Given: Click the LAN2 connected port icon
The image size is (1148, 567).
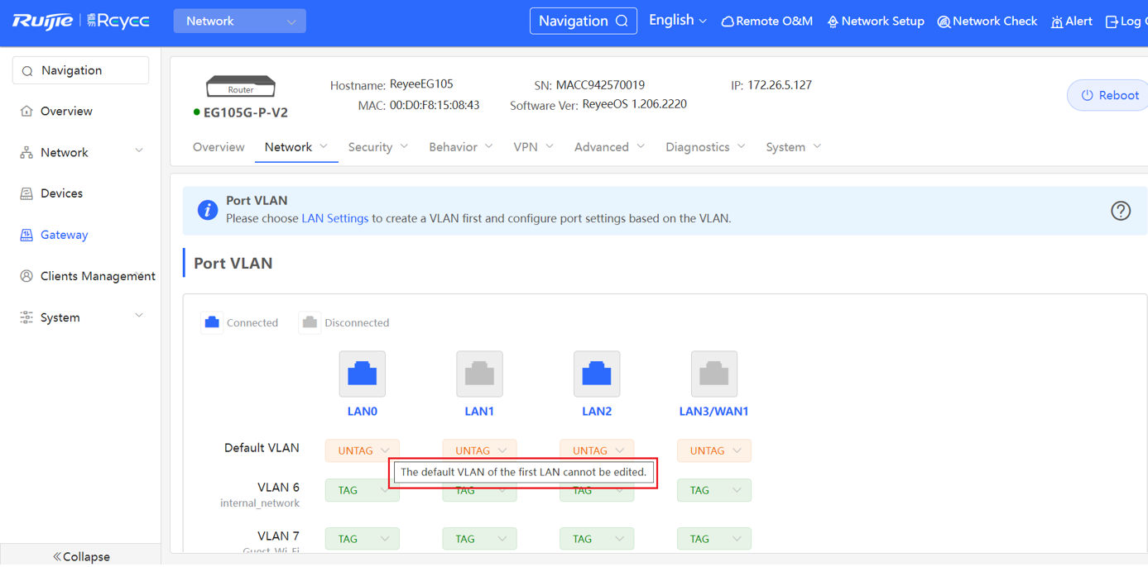Looking at the screenshot, I should tap(597, 374).
